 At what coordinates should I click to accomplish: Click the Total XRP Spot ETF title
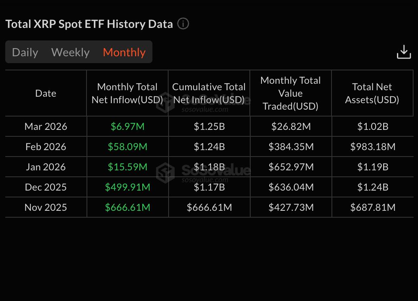[88, 24]
